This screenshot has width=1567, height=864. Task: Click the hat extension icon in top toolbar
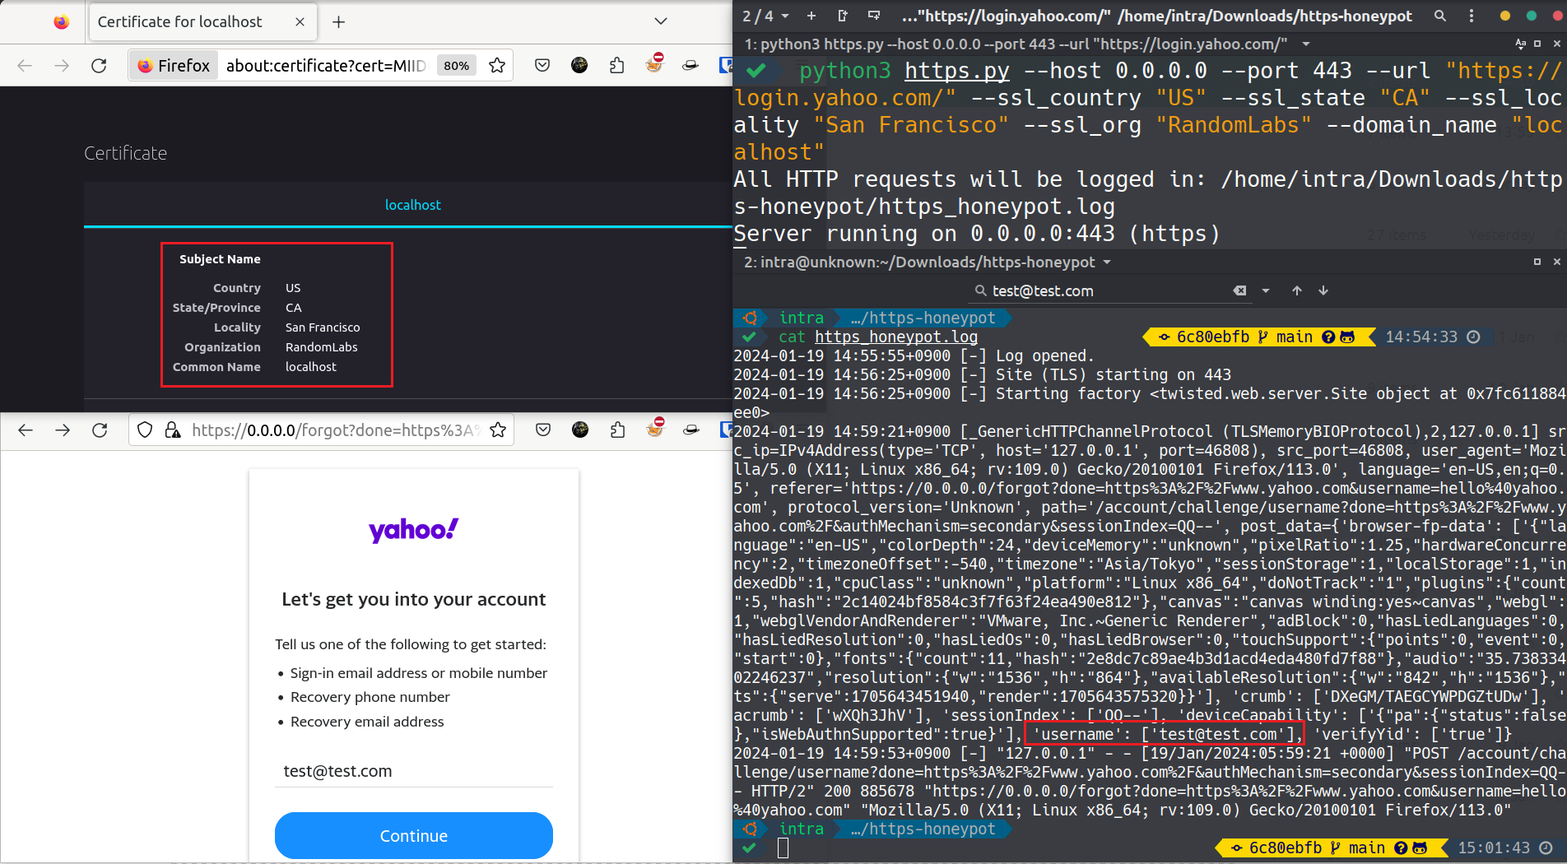691,66
